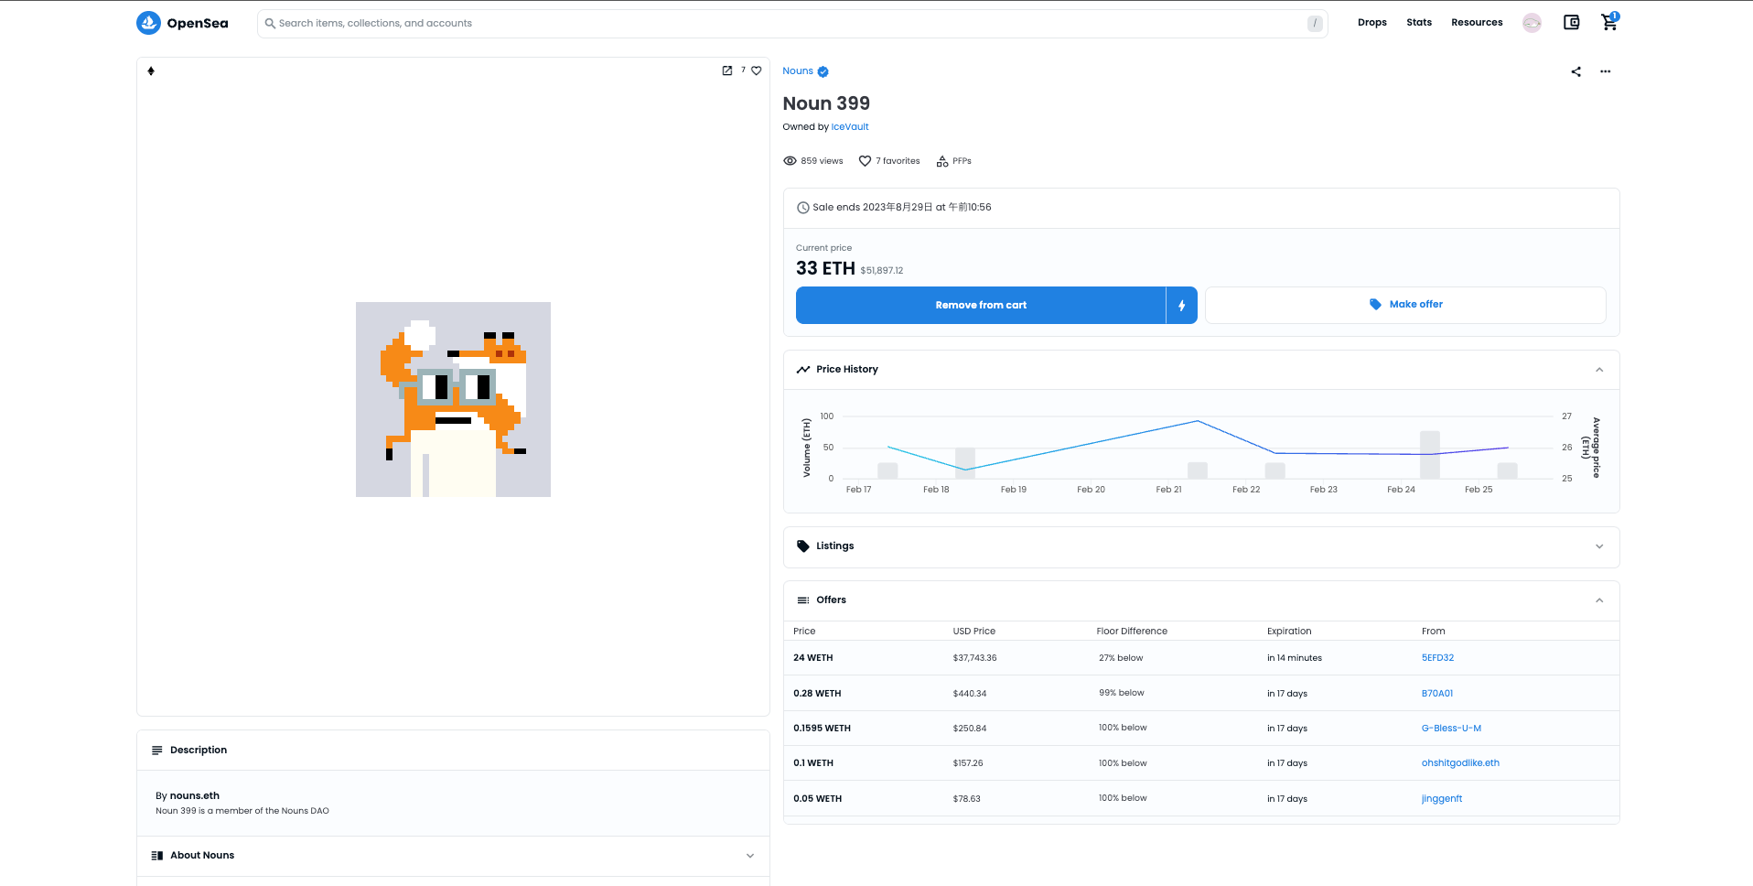Focus the search items input field
The height and width of the screenshot is (886, 1753).
pos(792,24)
